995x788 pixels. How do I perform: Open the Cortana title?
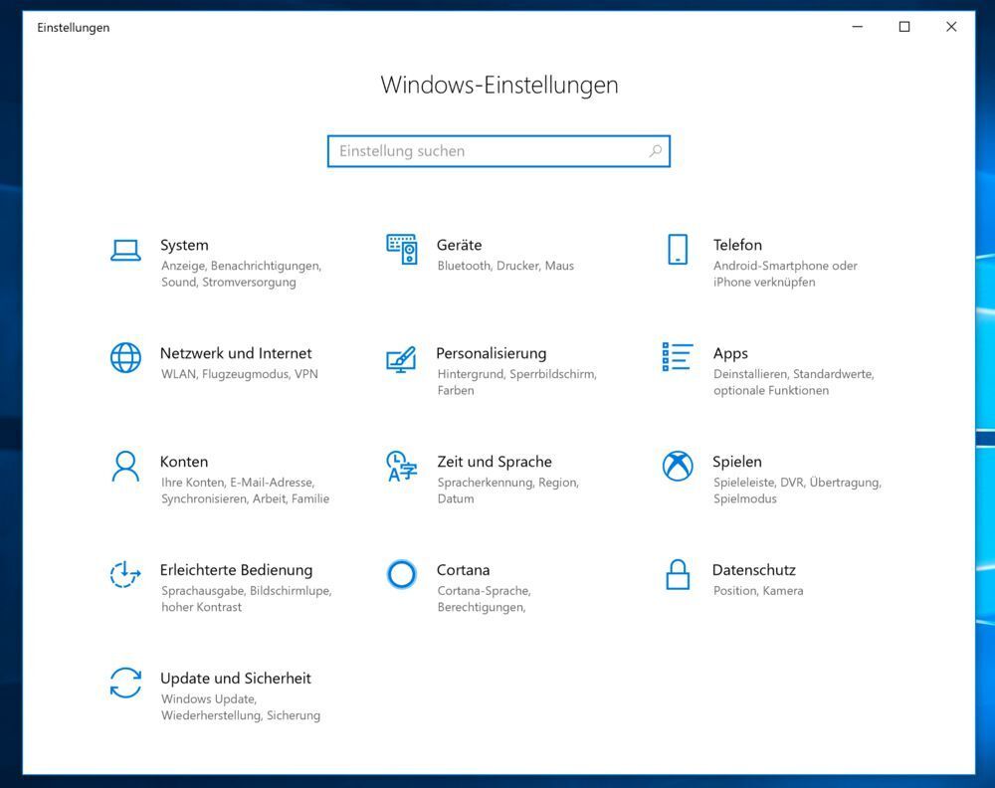click(x=464, y=570)
